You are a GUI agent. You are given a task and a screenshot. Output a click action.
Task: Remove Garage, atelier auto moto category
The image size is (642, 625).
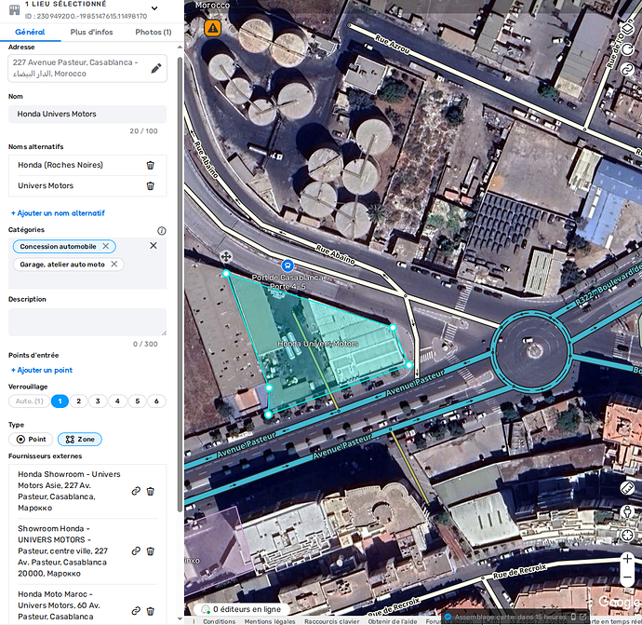(114, 265)
